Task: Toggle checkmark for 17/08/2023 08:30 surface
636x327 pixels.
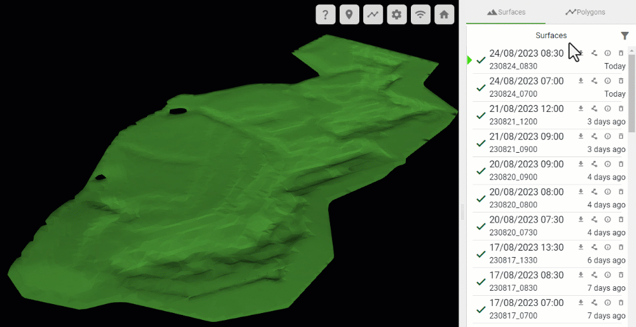Action: [481, 282]
